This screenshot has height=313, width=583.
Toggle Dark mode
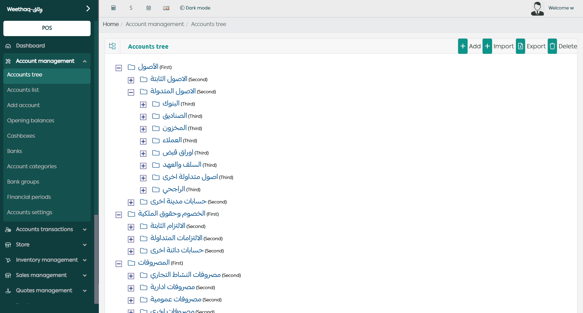[x=195, y=8]
